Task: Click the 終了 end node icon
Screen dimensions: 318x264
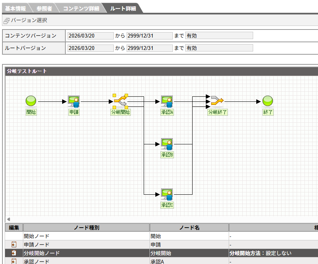Action: 268,101
